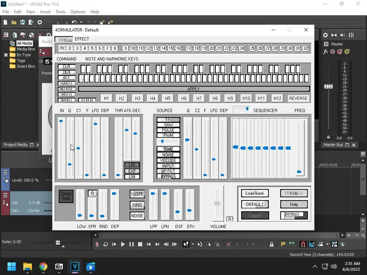The image size is (367, 275).
Task: Click Import Media icon in Project Media
Action: 14,35
